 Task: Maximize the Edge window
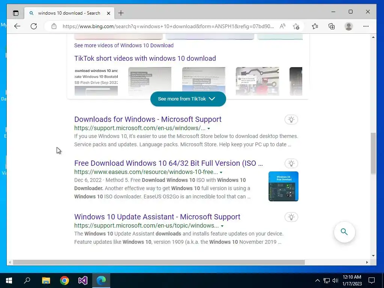click(x=351, y=12)
